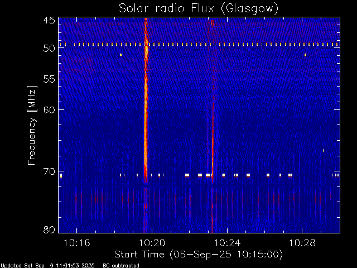Click the isolated yellow dot near 10:28
The height and width of the screenshot is (268, 357).
(305, 55)
